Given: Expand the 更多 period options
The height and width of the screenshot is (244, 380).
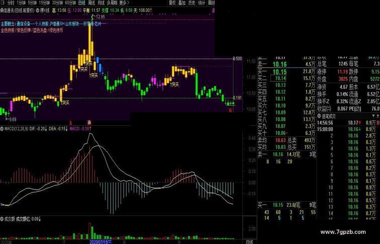Looking at the screenshot, I should coord(124,3).
